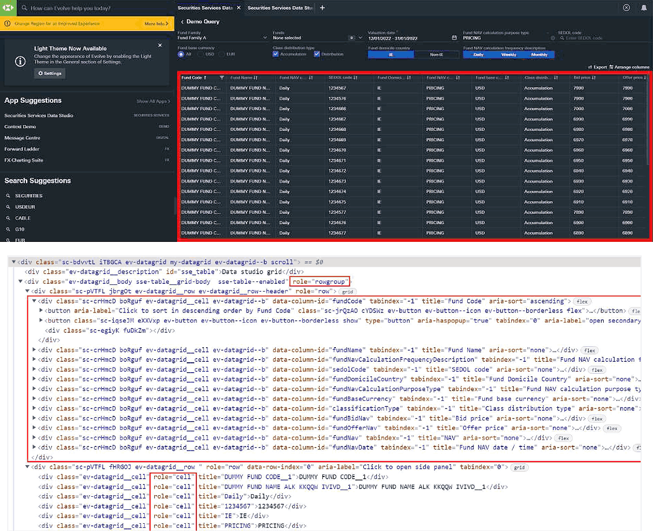Open Settings from the Light Theme notice
This screenshot has height=531, width=653.
tap(50, 73)
